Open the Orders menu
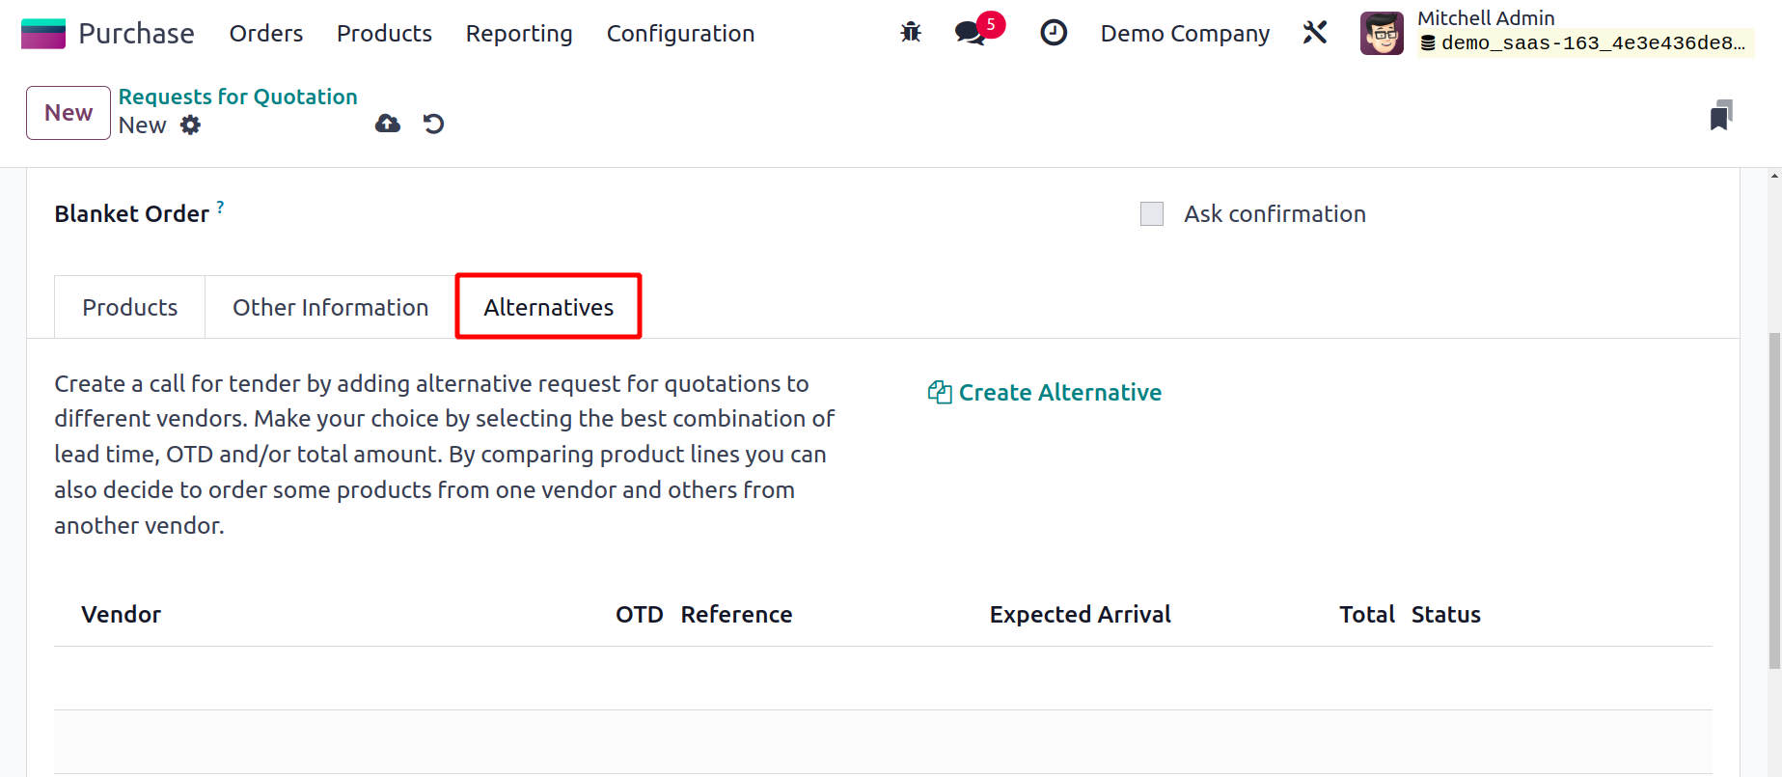The image size is (1782, 777). (266, 34)
